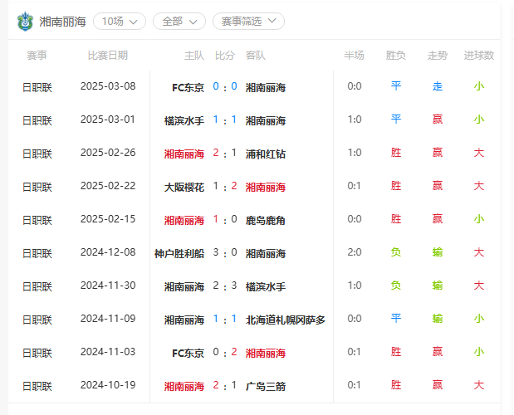Click 鹿岛鹿角 away team name
Screen dimensions: 514x415
[266, 220]
